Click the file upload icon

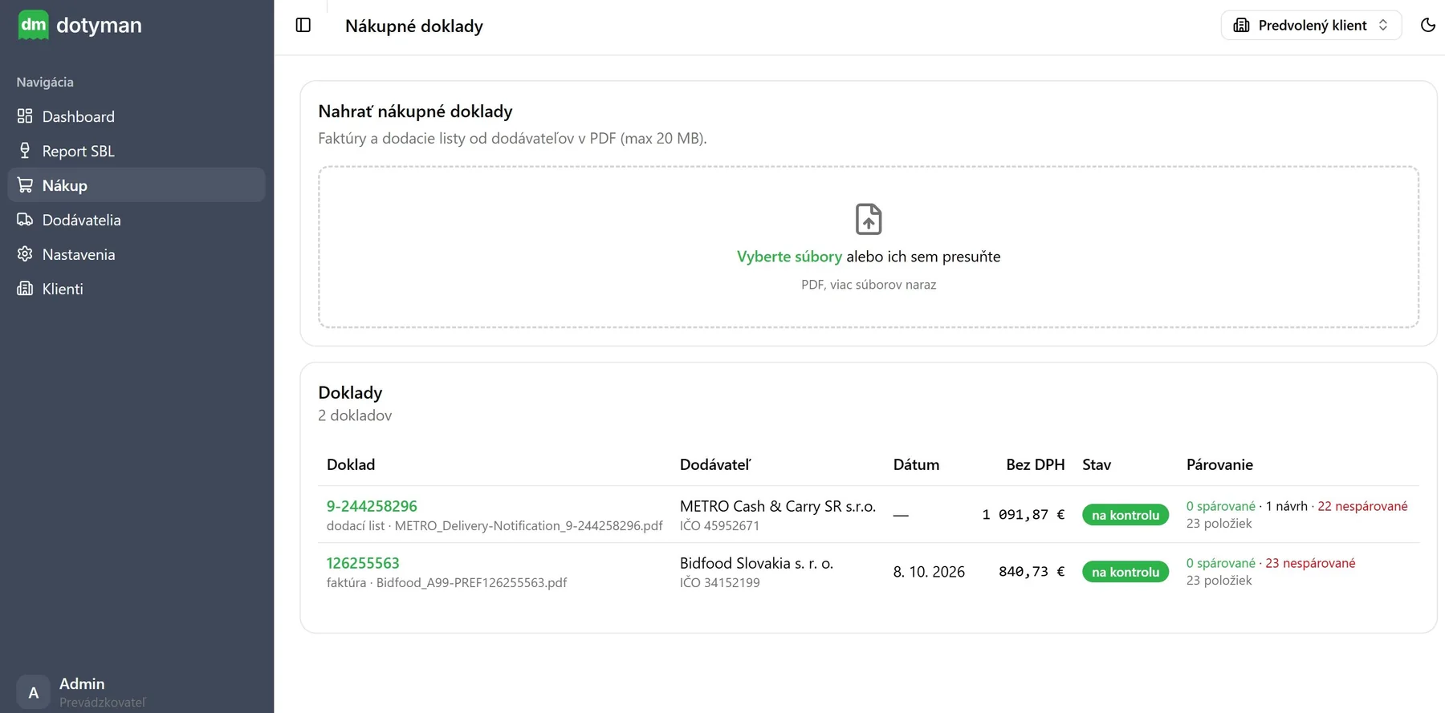(x=869, y=219)
